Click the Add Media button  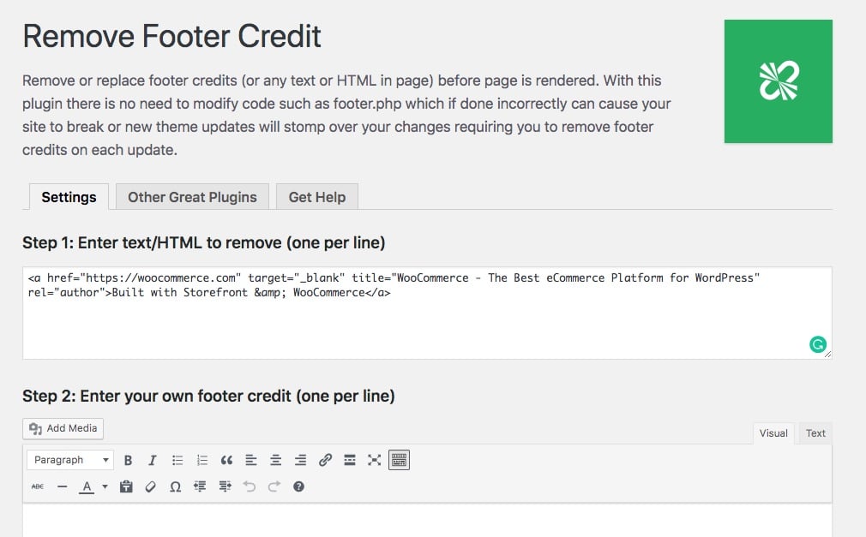pyautogui.click(x=63, y=428)
